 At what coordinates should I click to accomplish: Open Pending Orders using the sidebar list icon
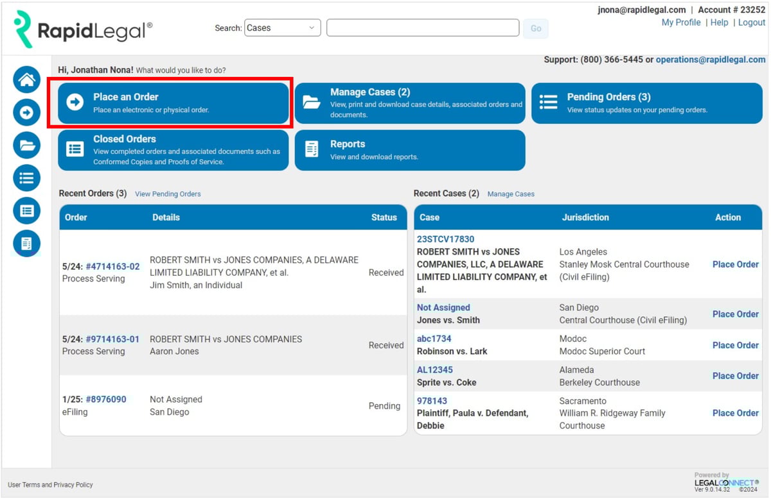(26, 178)
